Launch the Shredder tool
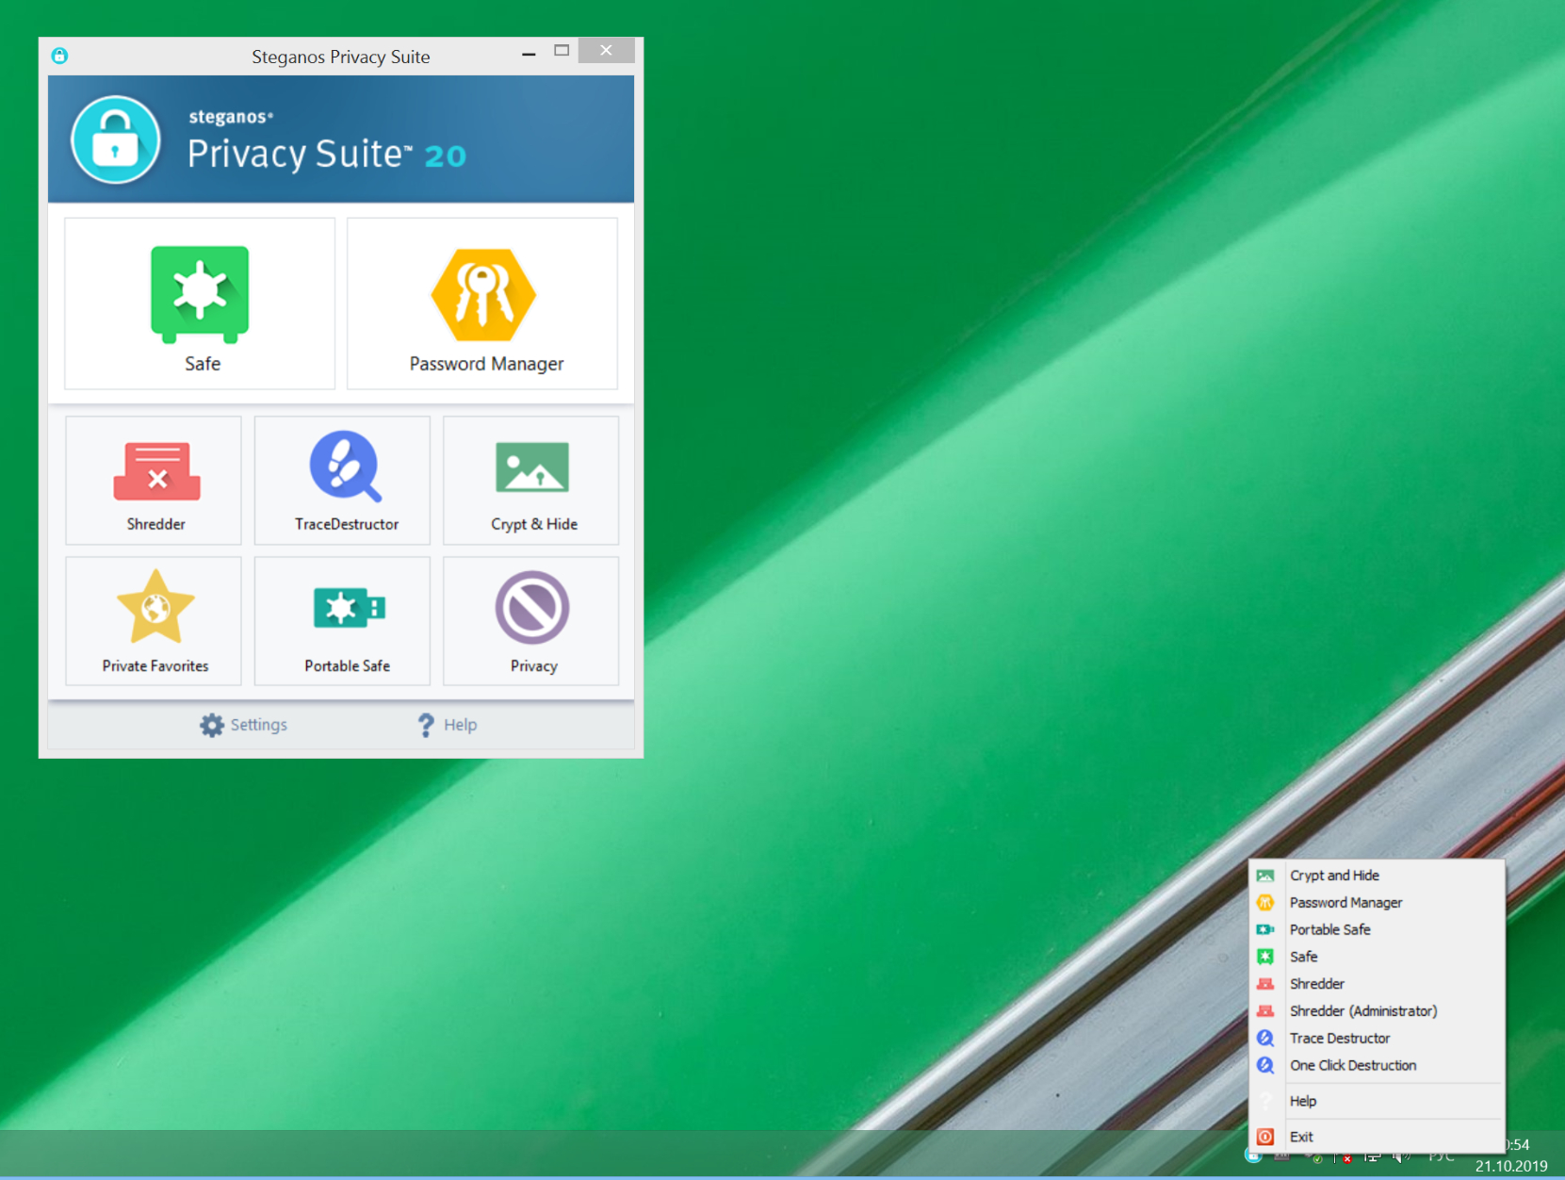The height and width of the screenshot is (1180, 1565). (x=154, y=481)
